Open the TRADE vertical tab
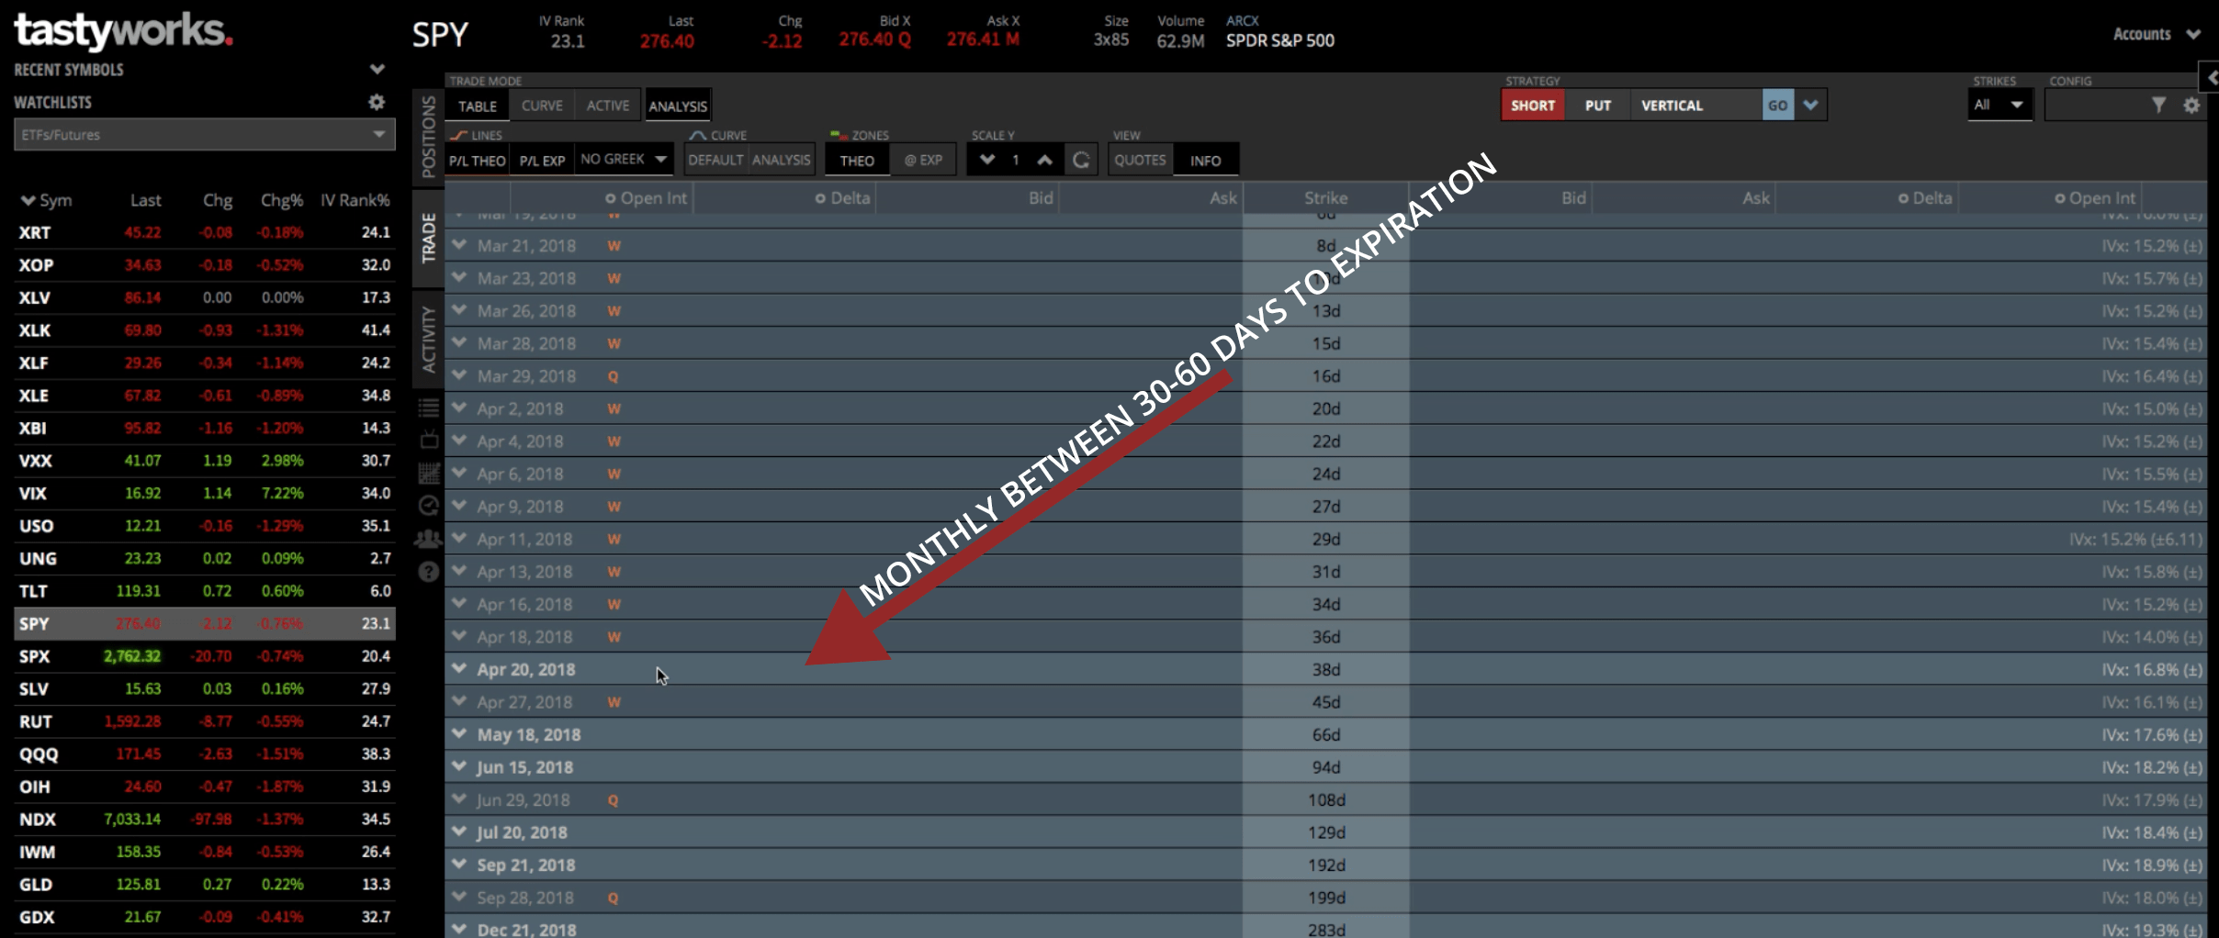Screen dimensions: 2219x938 [428, 238]
